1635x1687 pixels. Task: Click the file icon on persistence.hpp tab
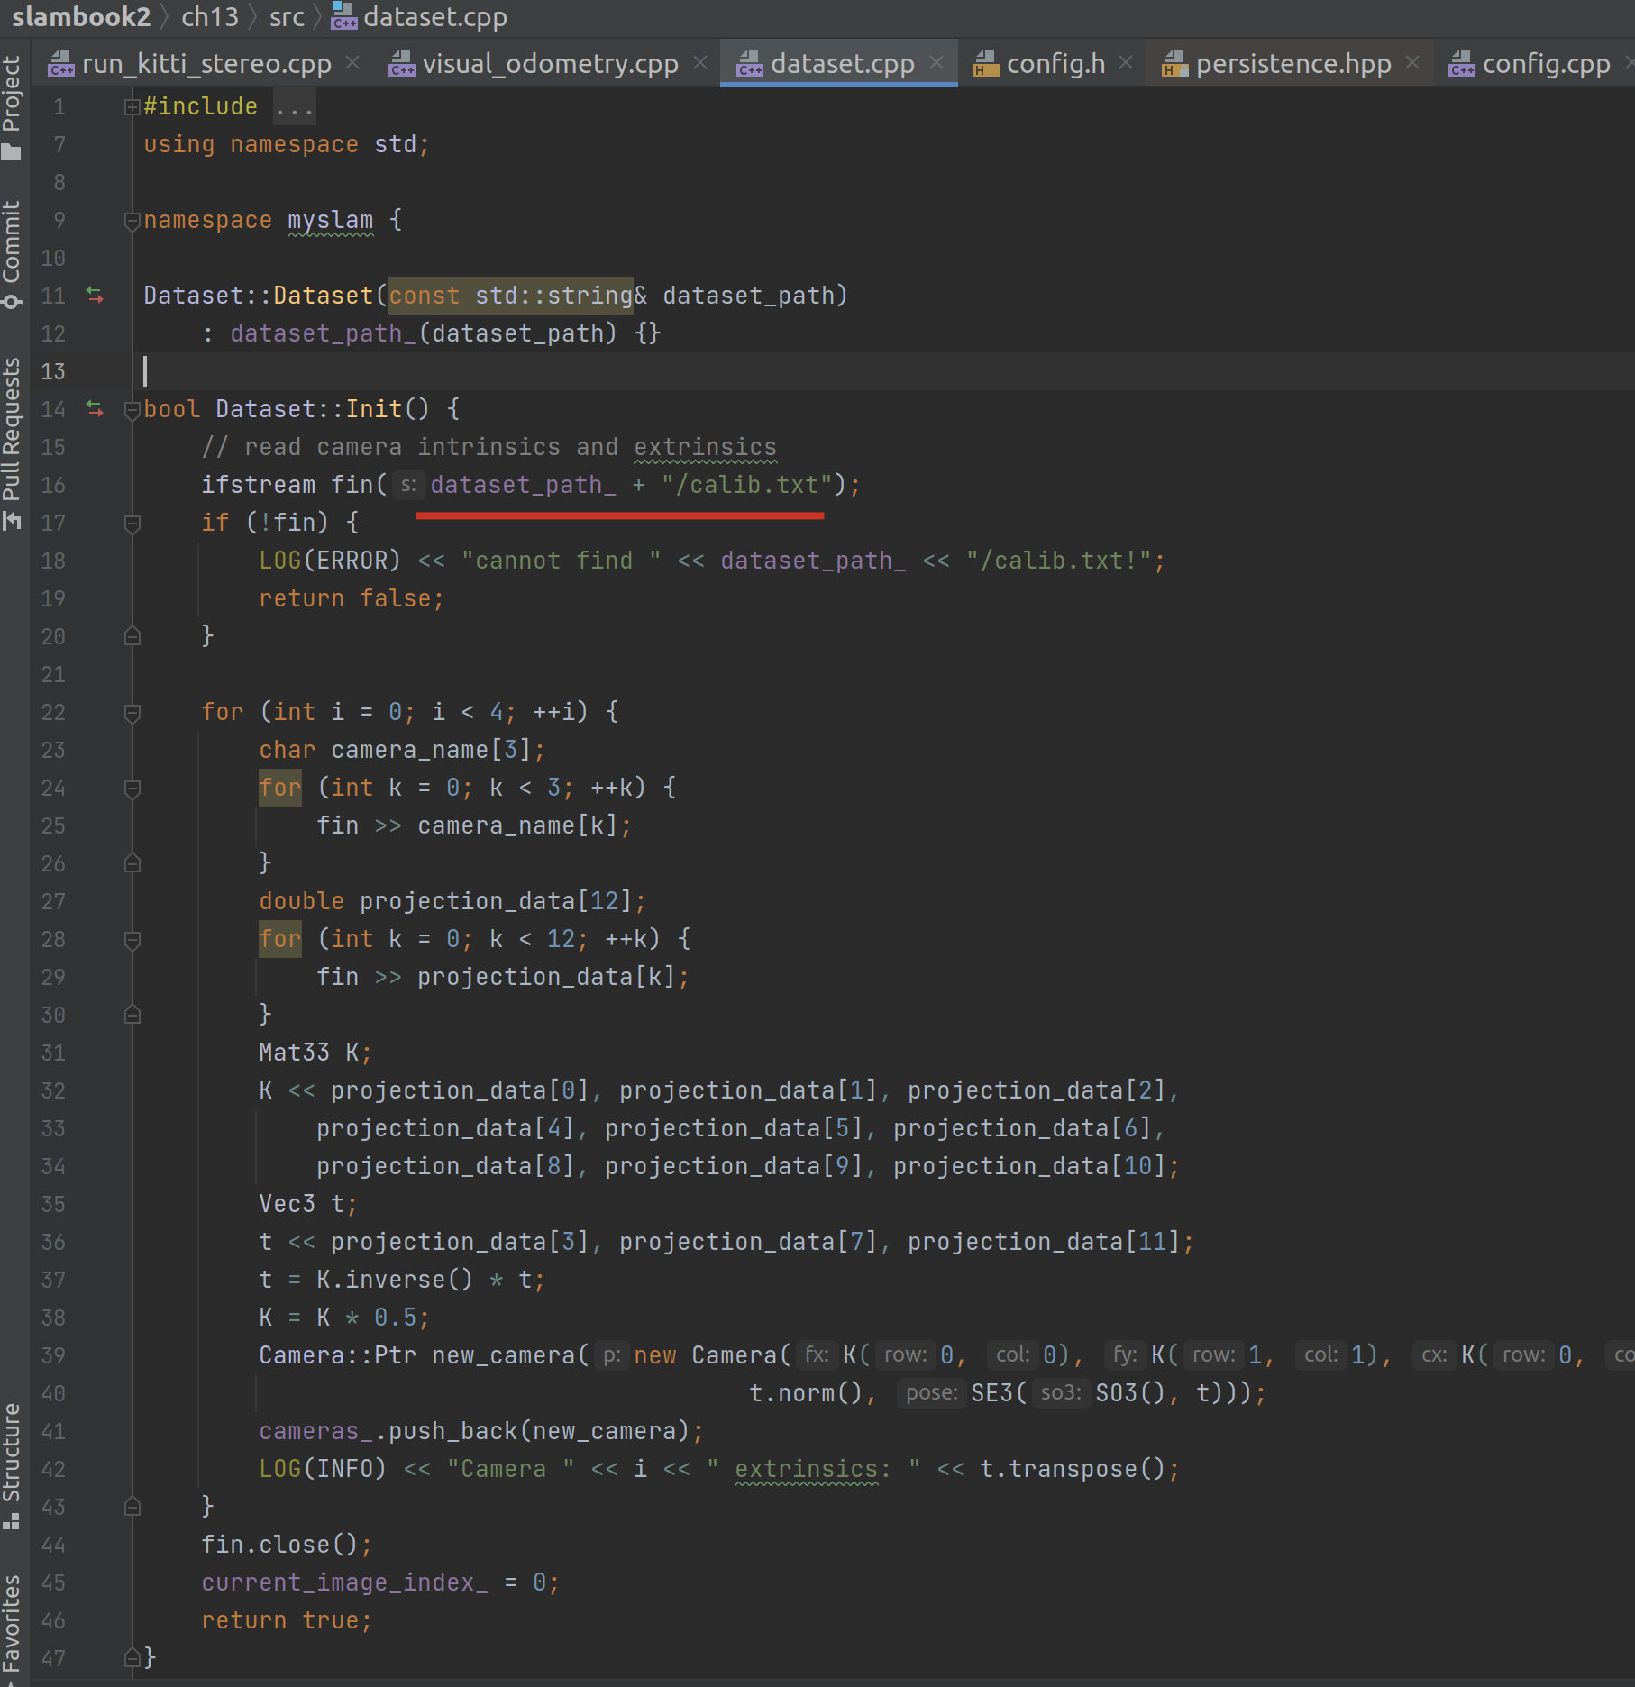(1175, 64)
